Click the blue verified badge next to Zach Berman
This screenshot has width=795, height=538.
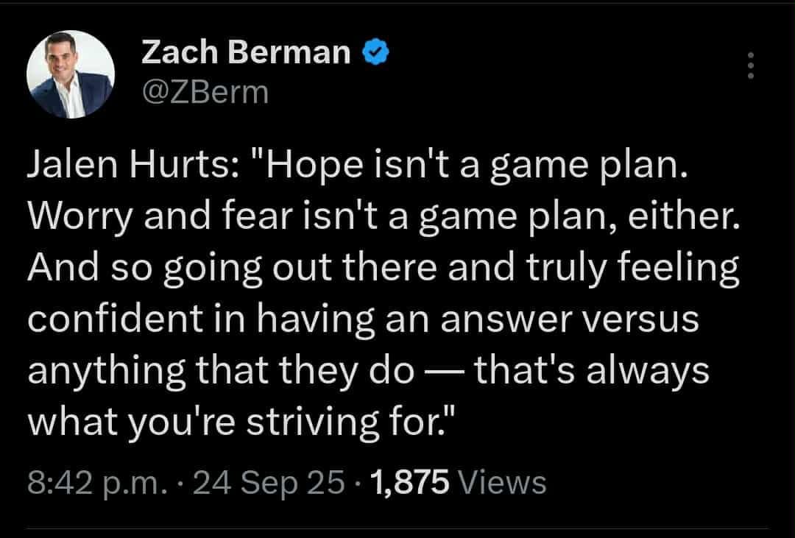click(375, 50)
